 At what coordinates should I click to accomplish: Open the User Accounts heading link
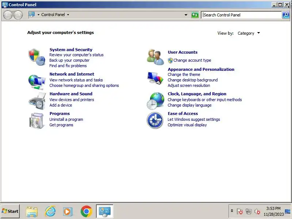[182, 52]
